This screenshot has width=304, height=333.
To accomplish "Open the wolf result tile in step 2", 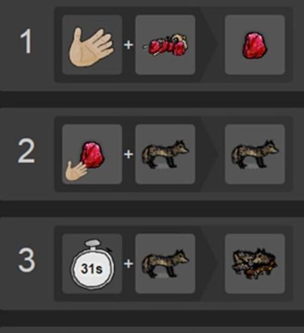I will click(255, 154).
